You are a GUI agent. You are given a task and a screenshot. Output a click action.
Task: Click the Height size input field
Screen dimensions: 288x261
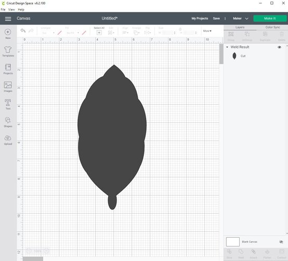(x=189, y=33)
